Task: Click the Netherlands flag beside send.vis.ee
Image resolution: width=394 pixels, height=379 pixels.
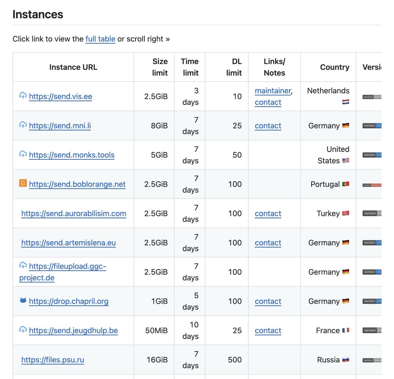Action: pos(346,102)
